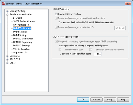The width and height of the screenshot is (133, 105).
Task: Toggle do not verify authenticated sessions checkbox
Action: coord(56,18)
